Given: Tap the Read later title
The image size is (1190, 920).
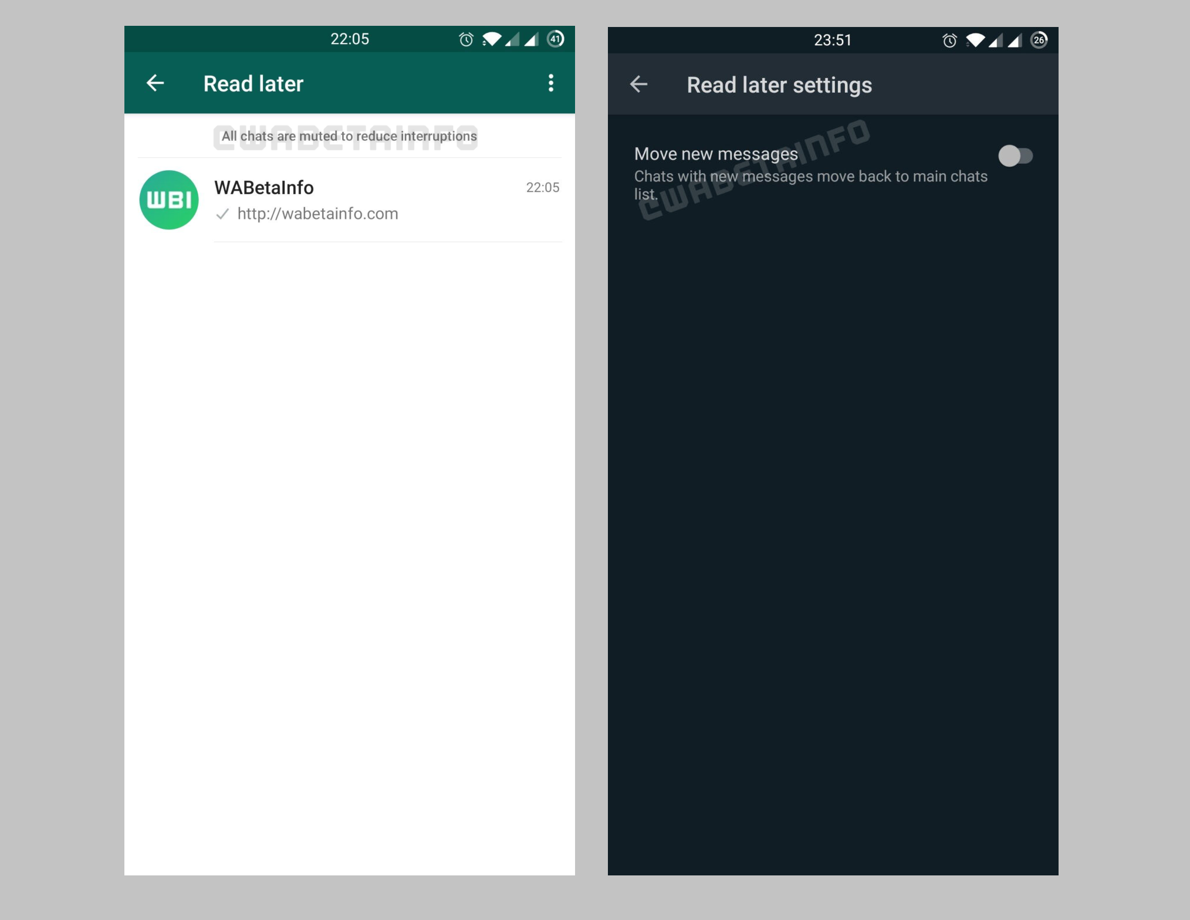Looking at the screenshot, I should click(x=253, y=84).
